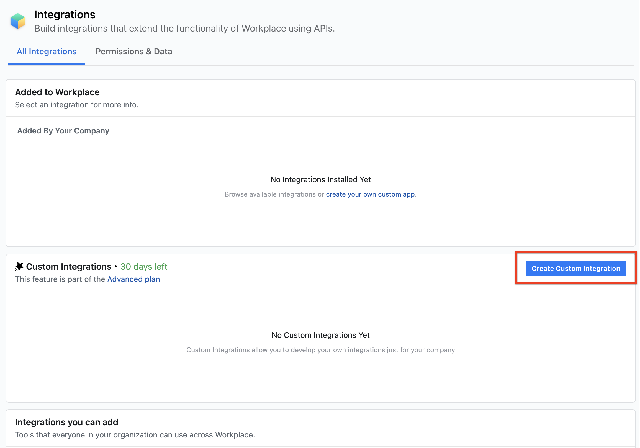
Task: Click the Create Custom Integration button
Action: [575, 269]
